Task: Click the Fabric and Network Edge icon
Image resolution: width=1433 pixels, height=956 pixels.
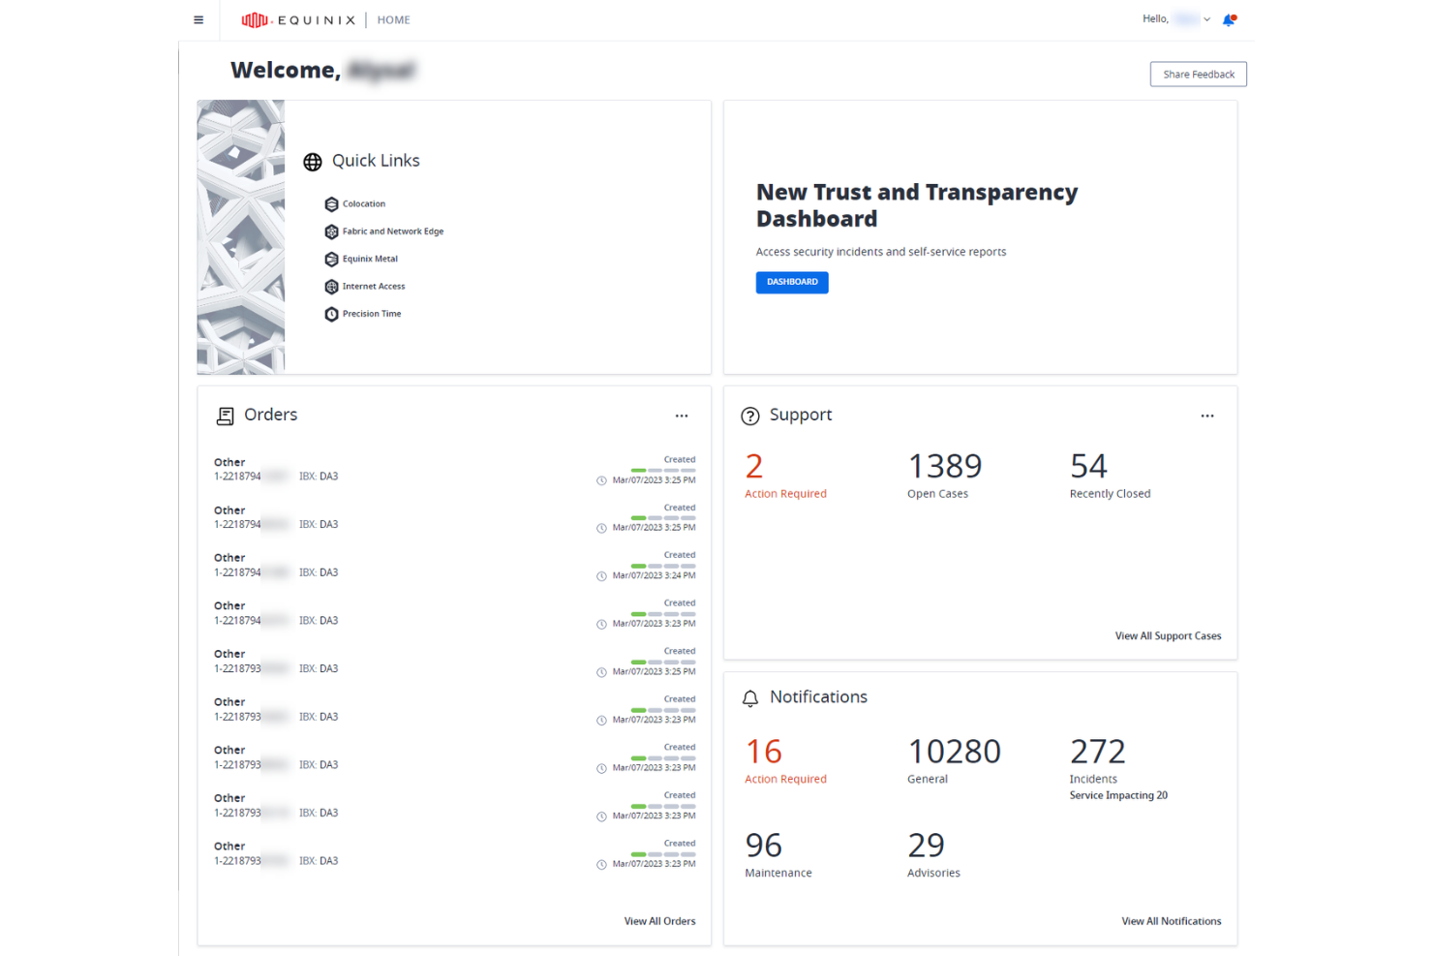Action: coord(331,231)
